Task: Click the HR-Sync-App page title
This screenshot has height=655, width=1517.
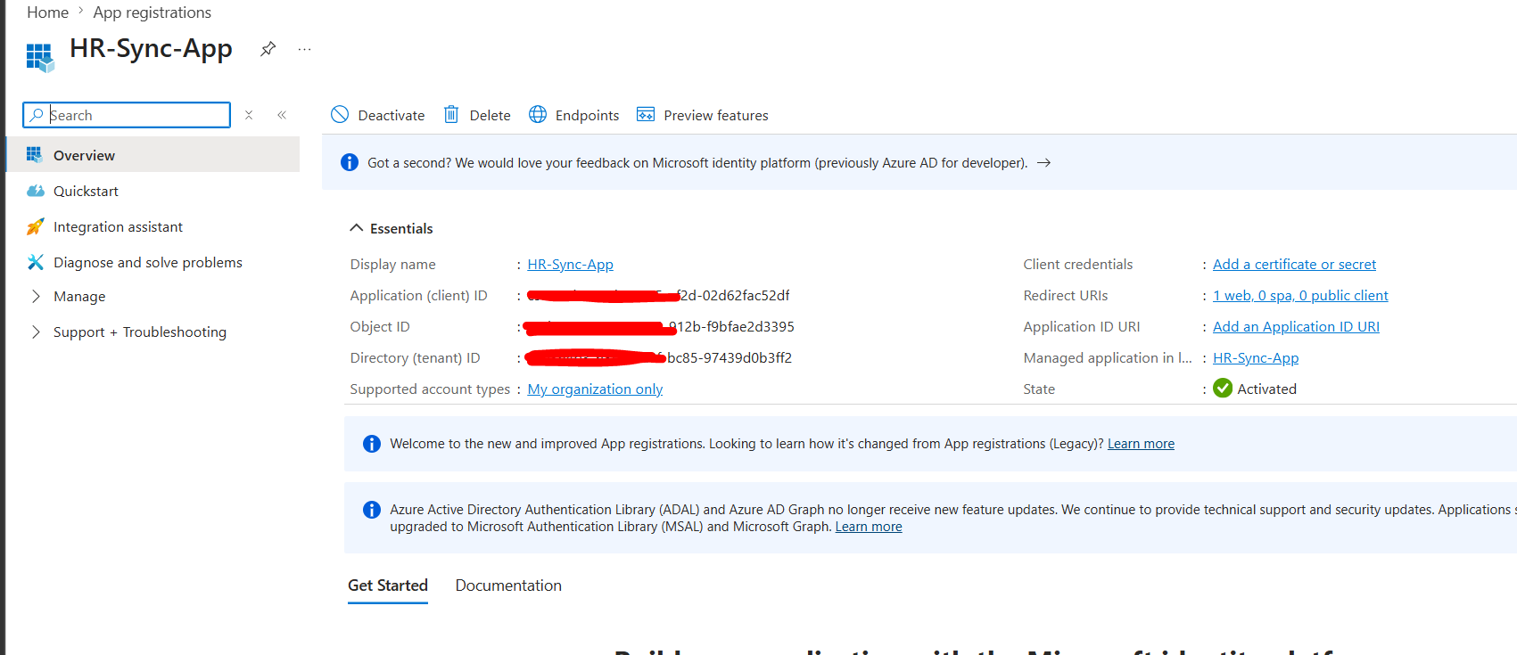Action: click(x=151, y=49)
